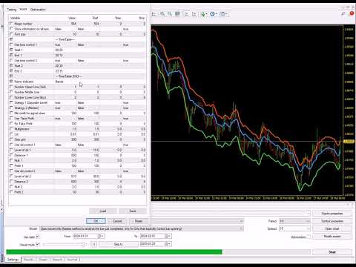Viewport: 356px width, 267px height.
Task: Click the red notification icon at top right
Action: pos(352,13)
